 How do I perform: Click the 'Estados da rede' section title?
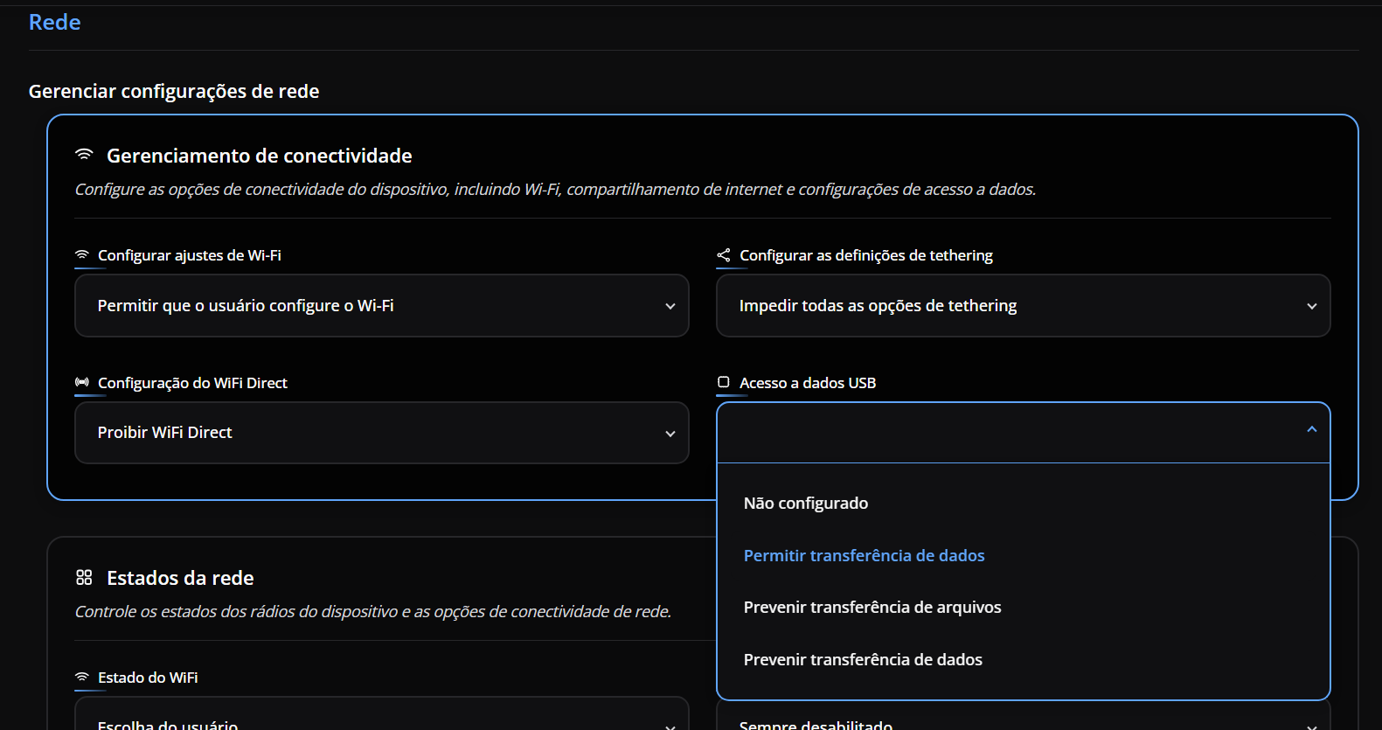[180, 578]
